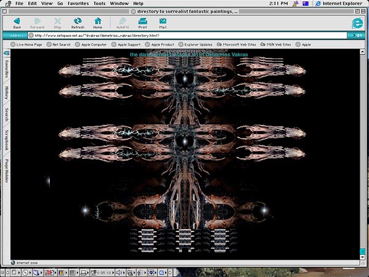The height and width of the screenshot is (277, 369).
Task: Click the vertical scrollbar down arrow
Action: coord(362,257)
